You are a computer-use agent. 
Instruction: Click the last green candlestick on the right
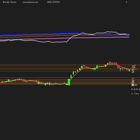point(129,71)
